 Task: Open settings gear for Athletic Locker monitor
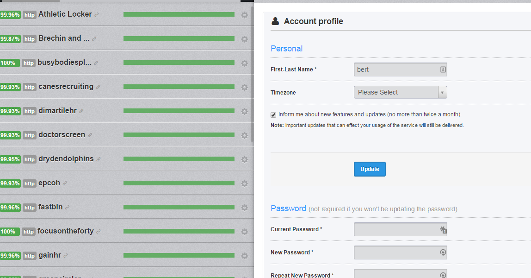click(x=245, y=15)
